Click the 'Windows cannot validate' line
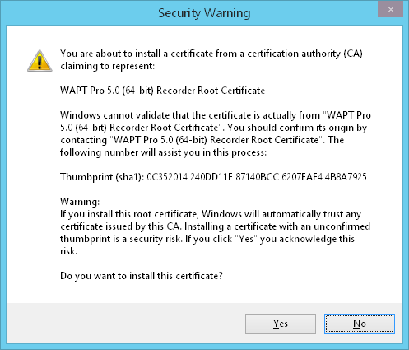This screenshot has width=409, height=350. coord(216,115)
